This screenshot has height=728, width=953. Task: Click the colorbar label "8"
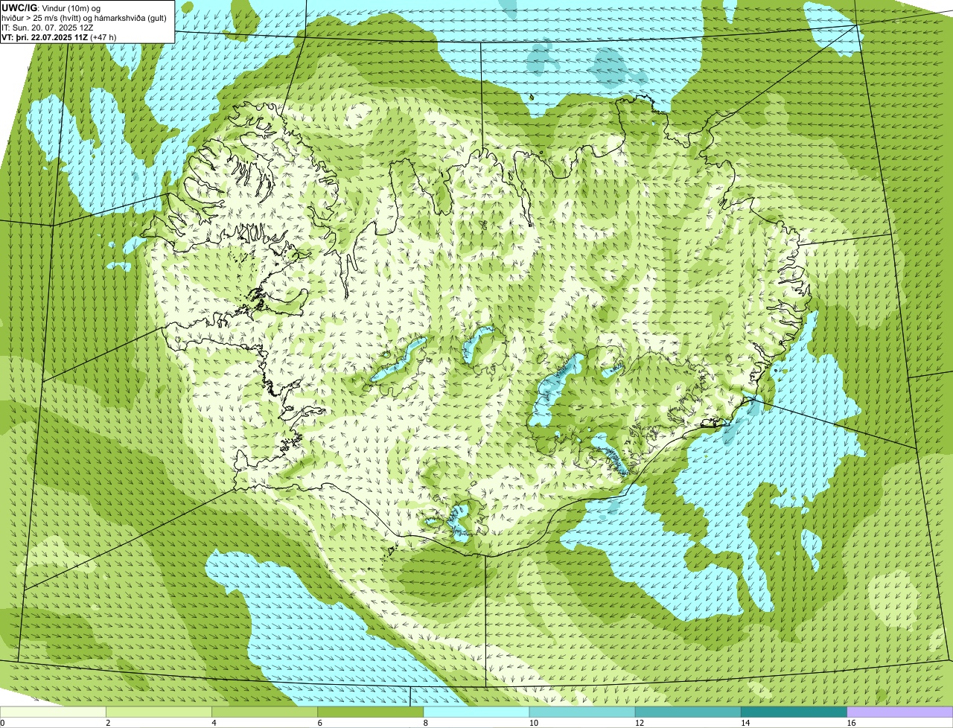[426, 723]
